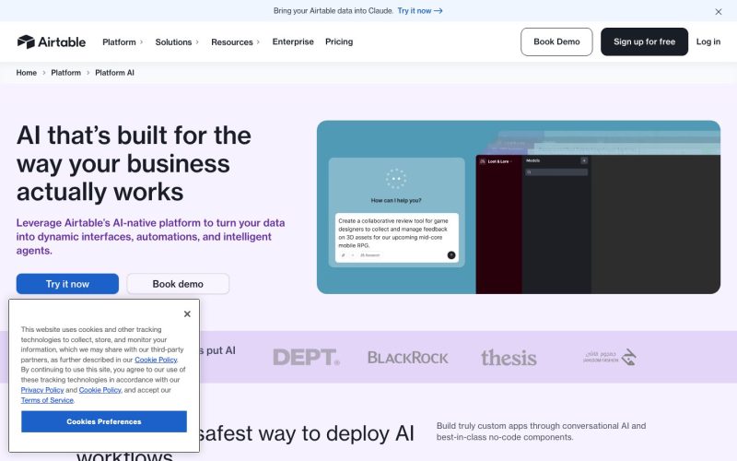This screenshot has height=461, width=737.
Task: Click the "How can I help you?" text
Action: pos(396,200)
